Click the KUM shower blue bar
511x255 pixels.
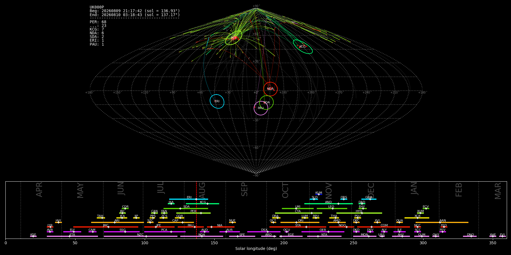(x=319, y=194)
